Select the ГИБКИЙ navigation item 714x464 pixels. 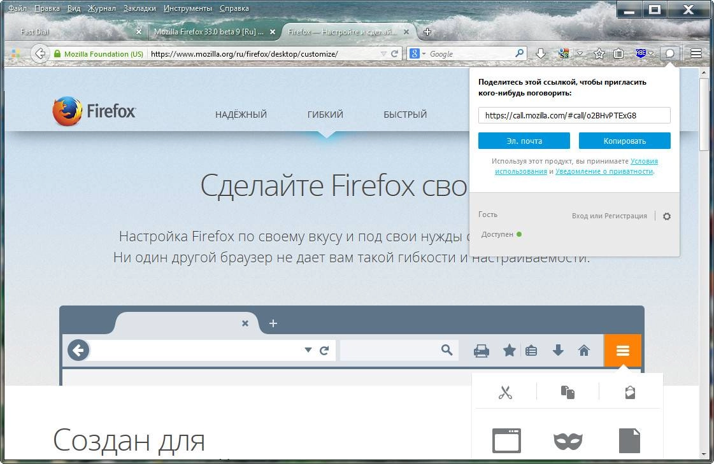click(325, 115)
